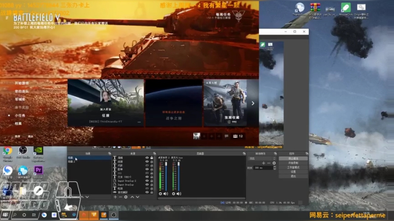Launch OBS Studio desktop shortcut
This screenshot has width=394, height=221.
[x=23, y=153]
